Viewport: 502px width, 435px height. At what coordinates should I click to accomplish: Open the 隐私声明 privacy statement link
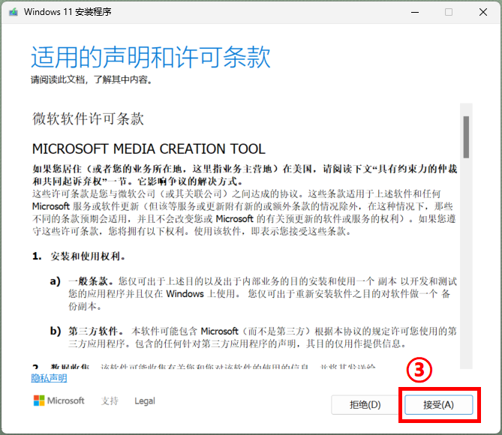click(x=49, y=378)
